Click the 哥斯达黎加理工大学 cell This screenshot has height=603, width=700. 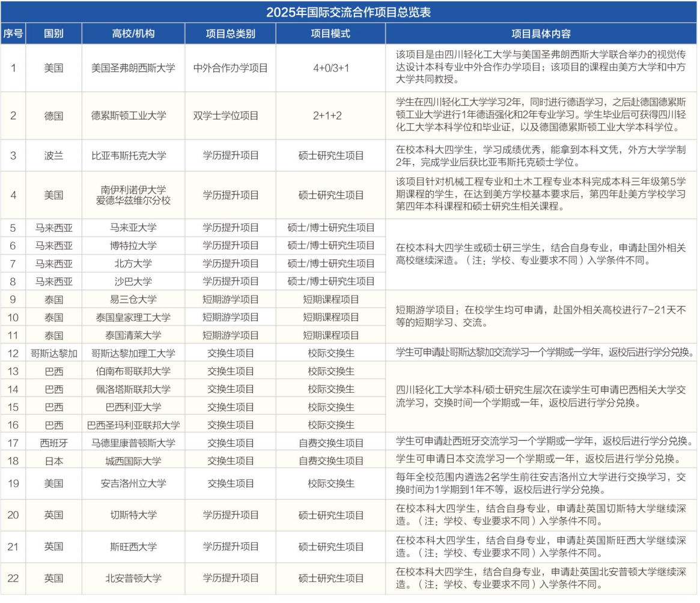tap(133, 353)
